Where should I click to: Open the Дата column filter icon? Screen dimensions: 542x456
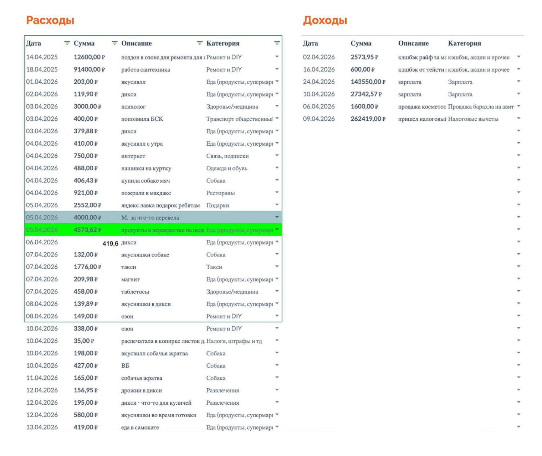point(67,43)
